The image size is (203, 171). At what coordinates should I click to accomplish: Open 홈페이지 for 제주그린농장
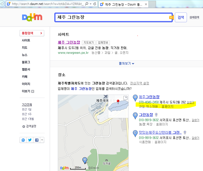pyautogui.click(x=167, y=107)
